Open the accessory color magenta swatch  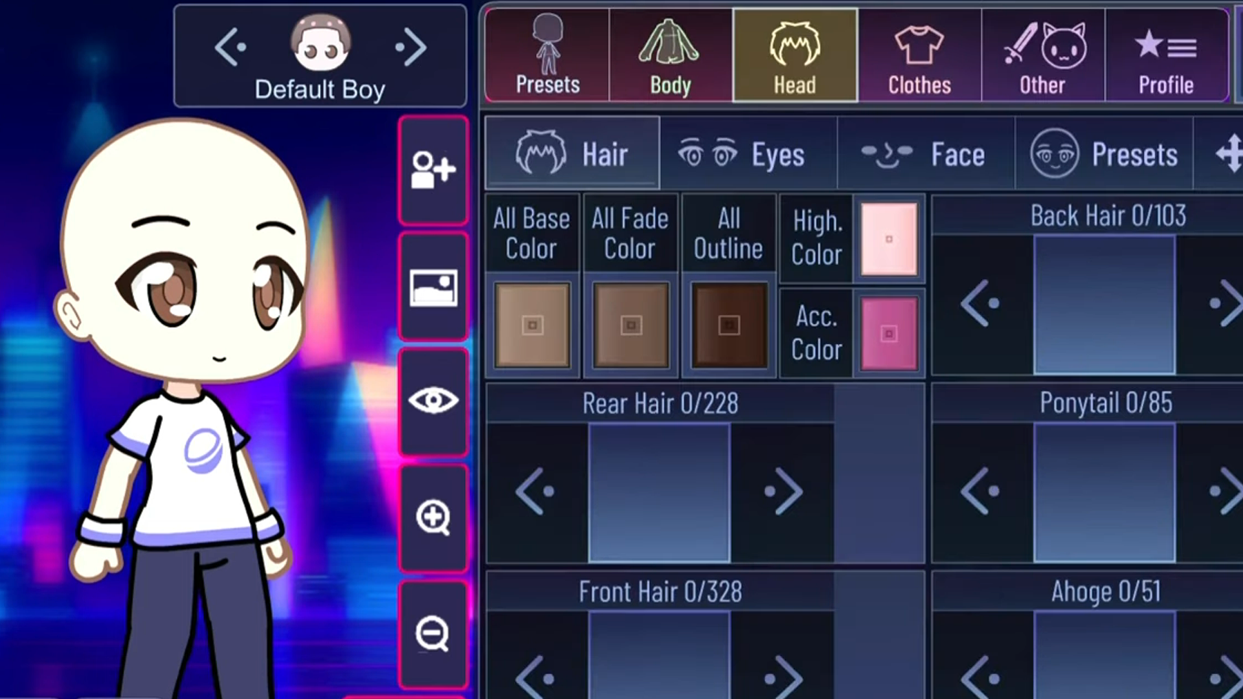[890, 334]
